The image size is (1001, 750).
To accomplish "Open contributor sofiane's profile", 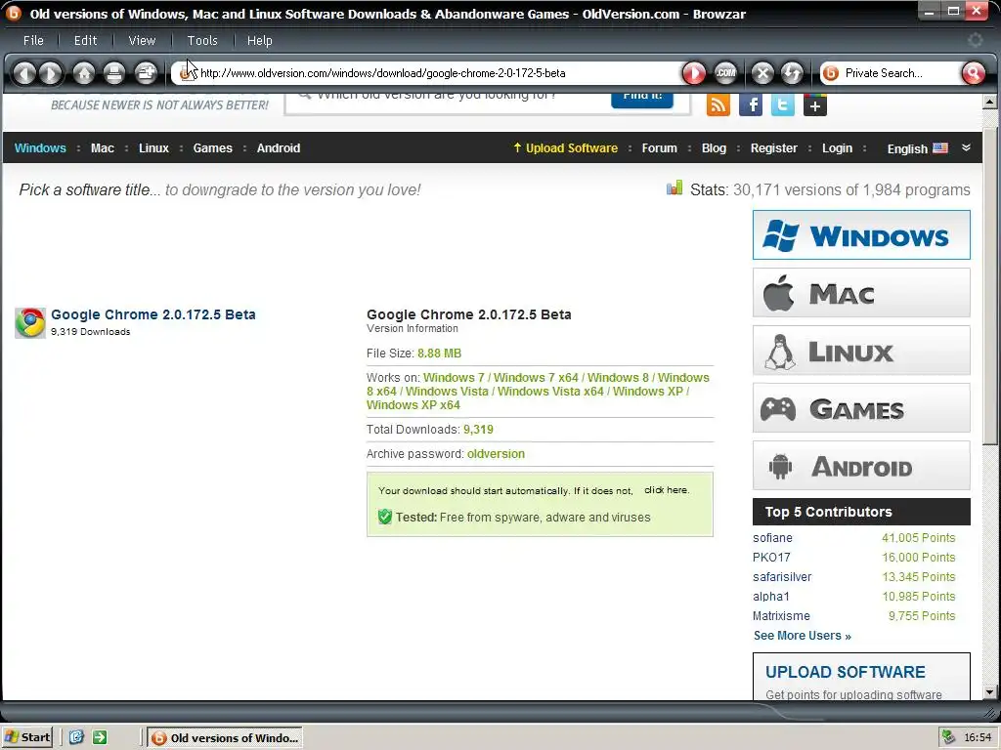I will (x=772, y=538).
